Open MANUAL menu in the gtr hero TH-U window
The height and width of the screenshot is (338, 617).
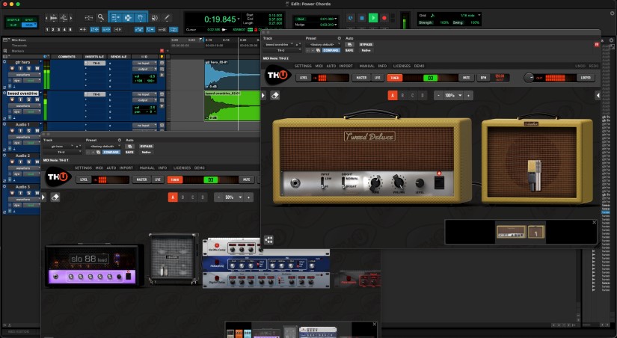[x=147, y=168]
